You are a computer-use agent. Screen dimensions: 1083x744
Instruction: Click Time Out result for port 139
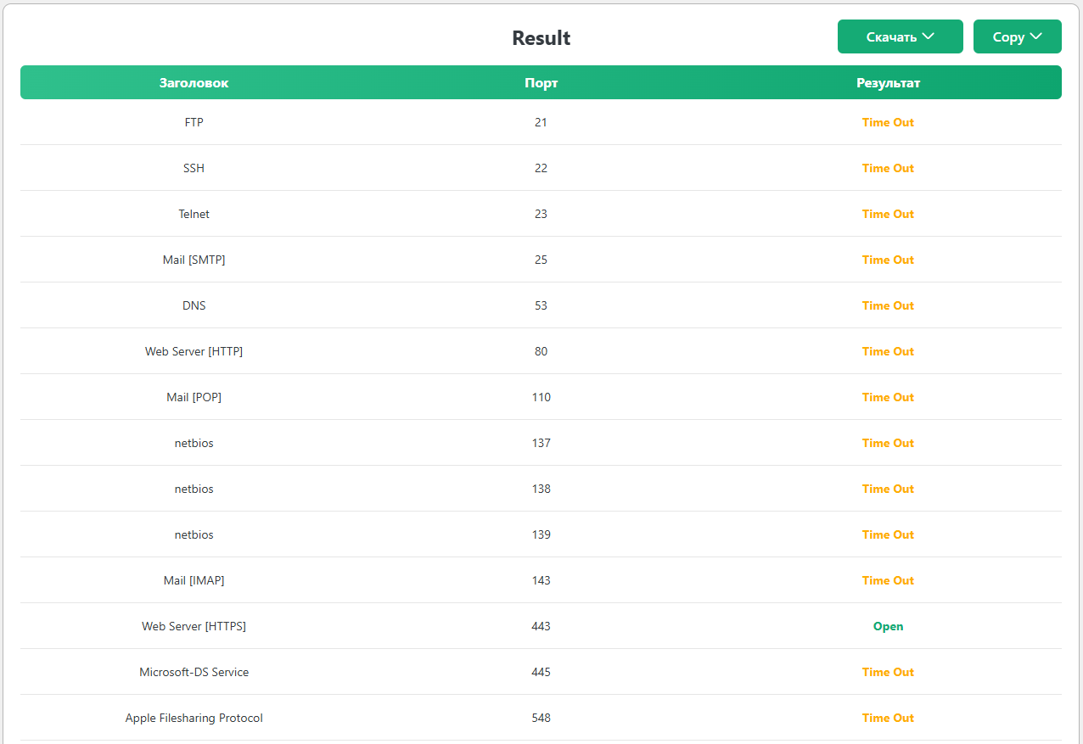coord(888,534)
